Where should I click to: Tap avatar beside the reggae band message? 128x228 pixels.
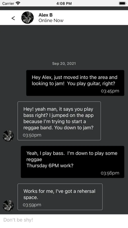(8, 136)
